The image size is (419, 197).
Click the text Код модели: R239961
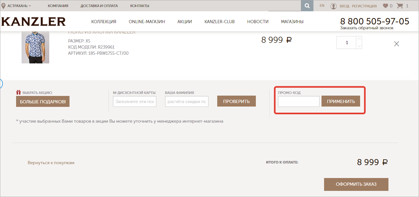tap(91, 47)
